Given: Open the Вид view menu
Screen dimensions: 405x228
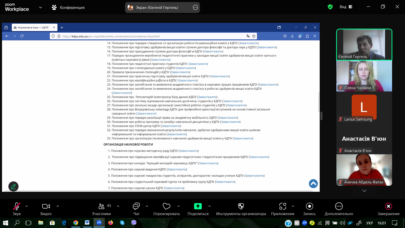Looking at the screenshot, I should pyautogui.click(x=346, y=7).
